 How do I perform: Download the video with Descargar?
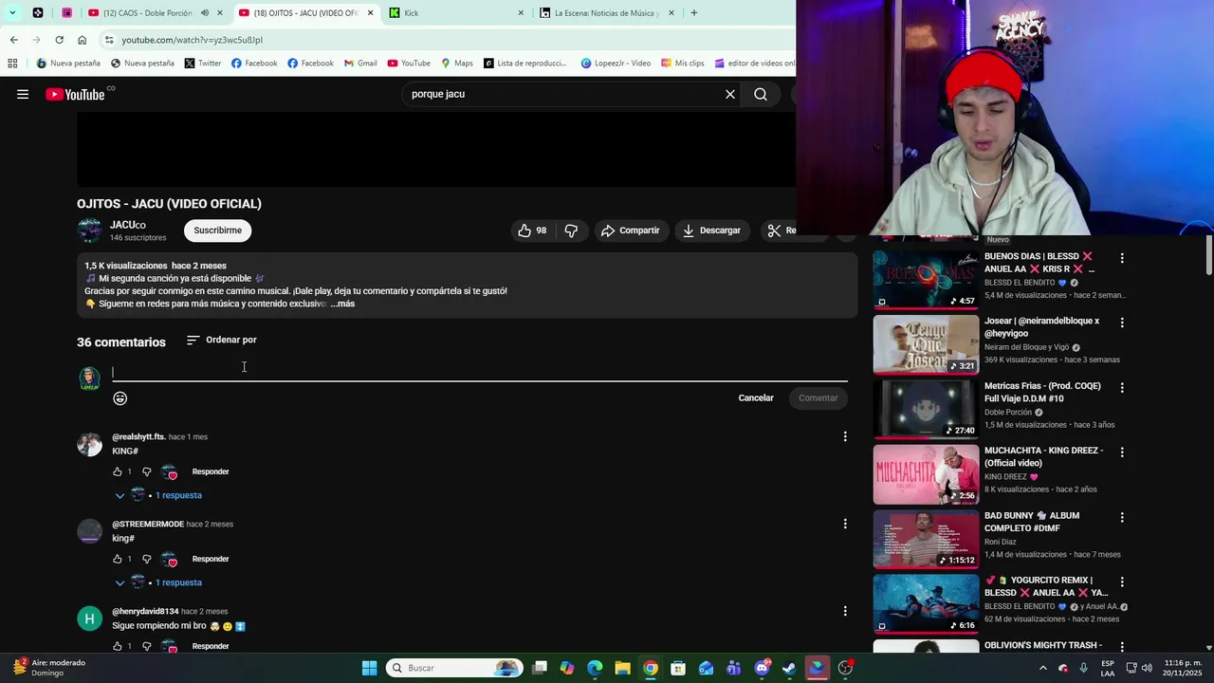coord(712,231)
